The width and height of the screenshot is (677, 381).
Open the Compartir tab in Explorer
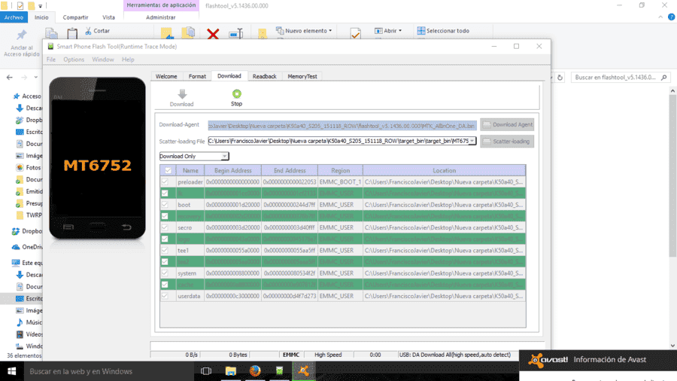click(75, 17)
